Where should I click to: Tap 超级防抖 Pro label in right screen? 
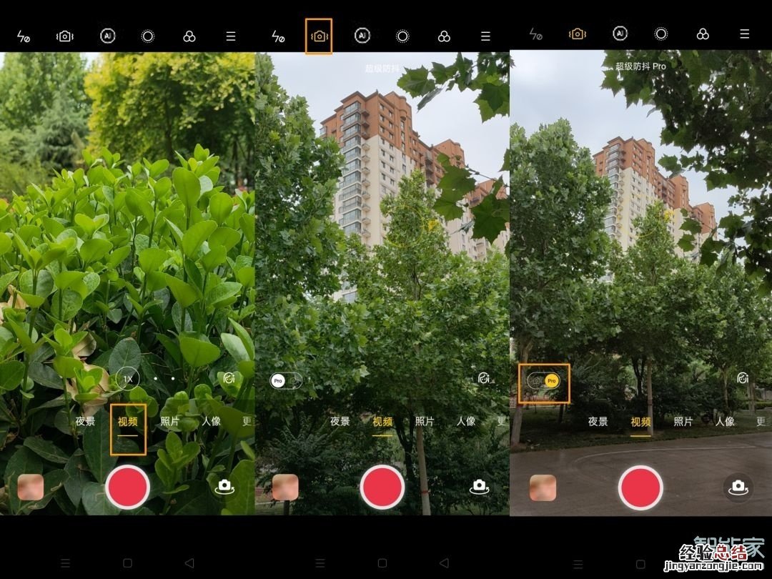pyautogui.click(x=640, y=66)
